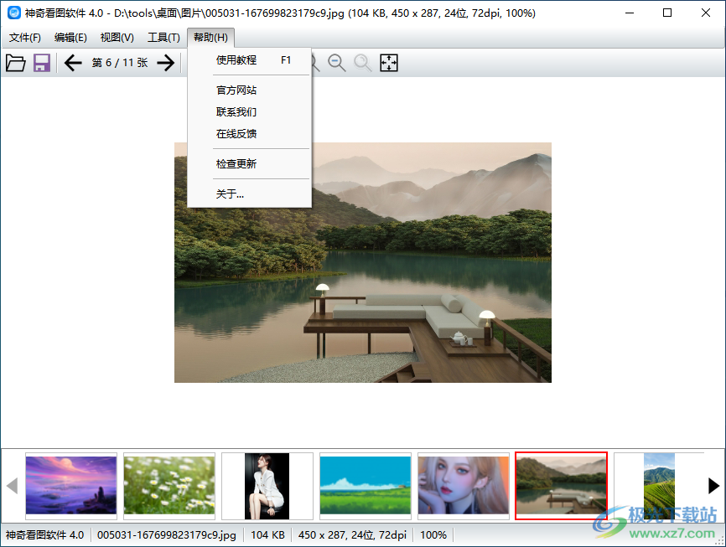726x547 pixels.
Task: Go to next image with right arrow
Action: (x=166, y=63)
